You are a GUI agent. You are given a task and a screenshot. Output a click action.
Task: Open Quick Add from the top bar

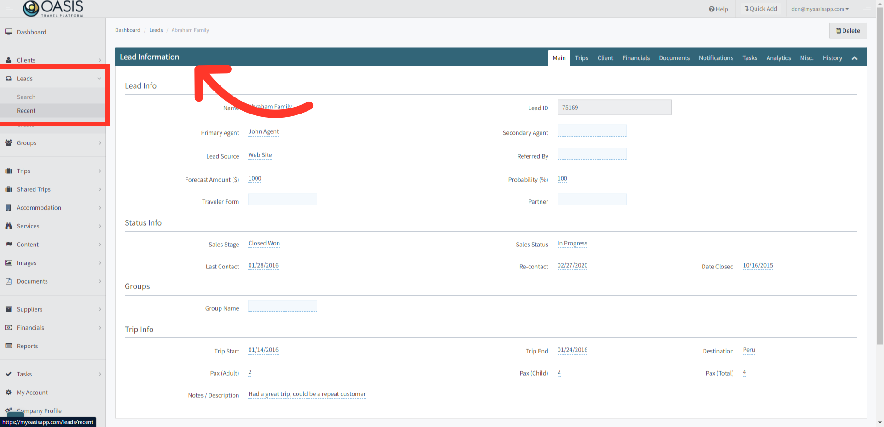[x=760, y=8]
